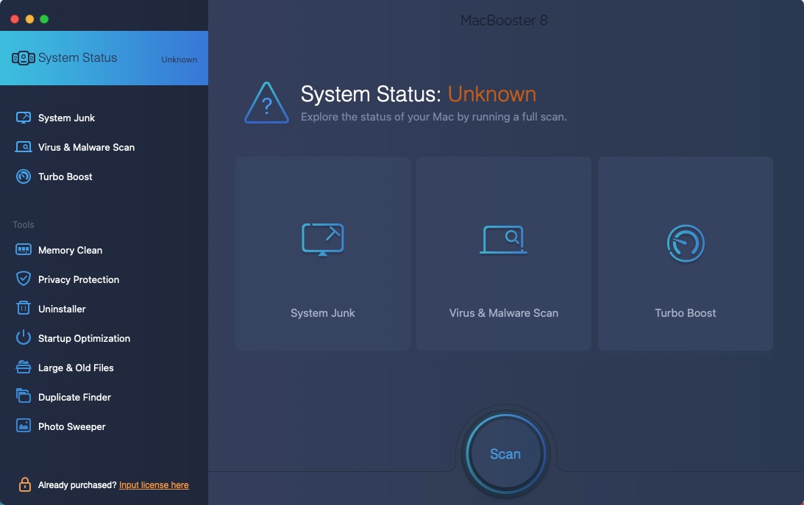
Task: Click the System Junk sidebar monitor icon
Action: point(23,118)
